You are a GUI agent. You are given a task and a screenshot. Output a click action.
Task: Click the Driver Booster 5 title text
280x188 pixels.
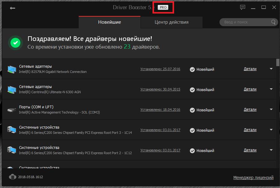[134, 7]
